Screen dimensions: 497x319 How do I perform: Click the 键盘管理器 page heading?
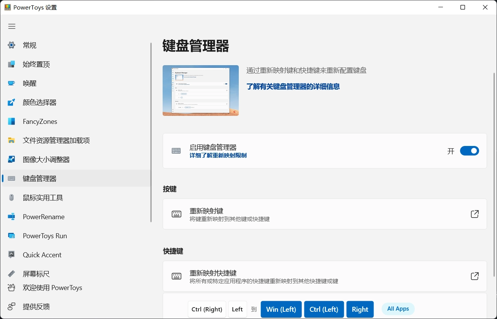click(x=196, y=46)
